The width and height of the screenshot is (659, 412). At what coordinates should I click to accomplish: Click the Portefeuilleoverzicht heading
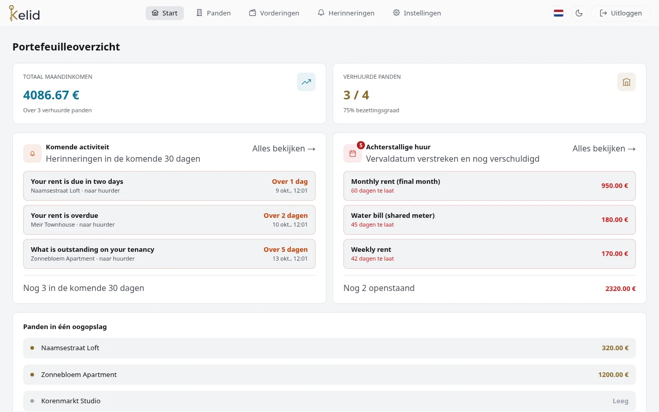pos(66,47)
